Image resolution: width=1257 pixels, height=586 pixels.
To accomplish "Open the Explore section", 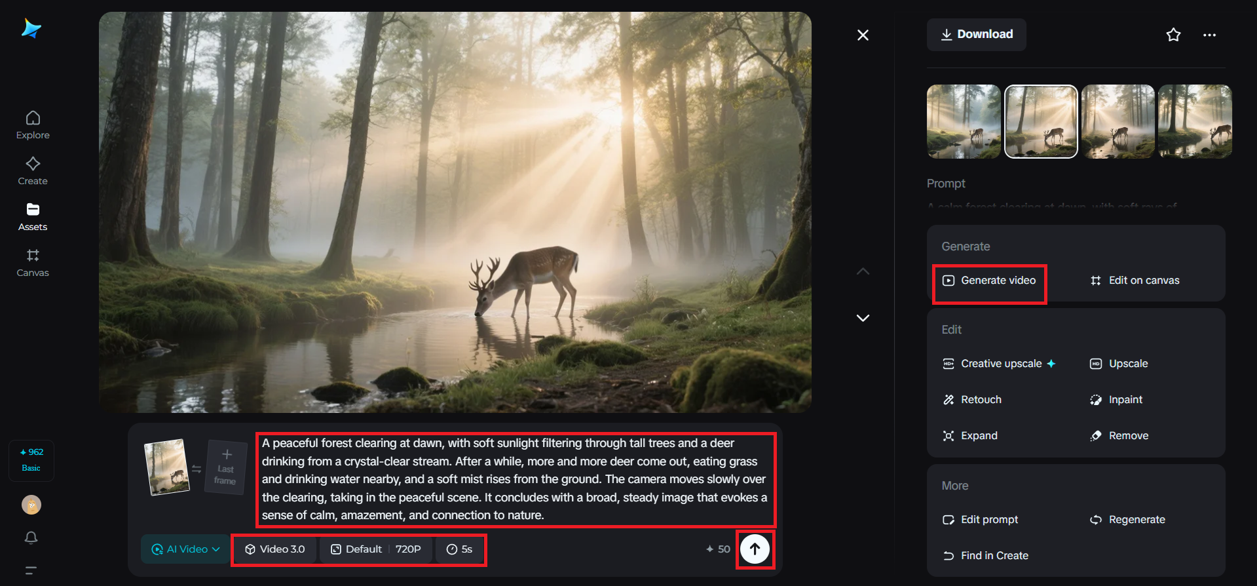I will point(33,125).
